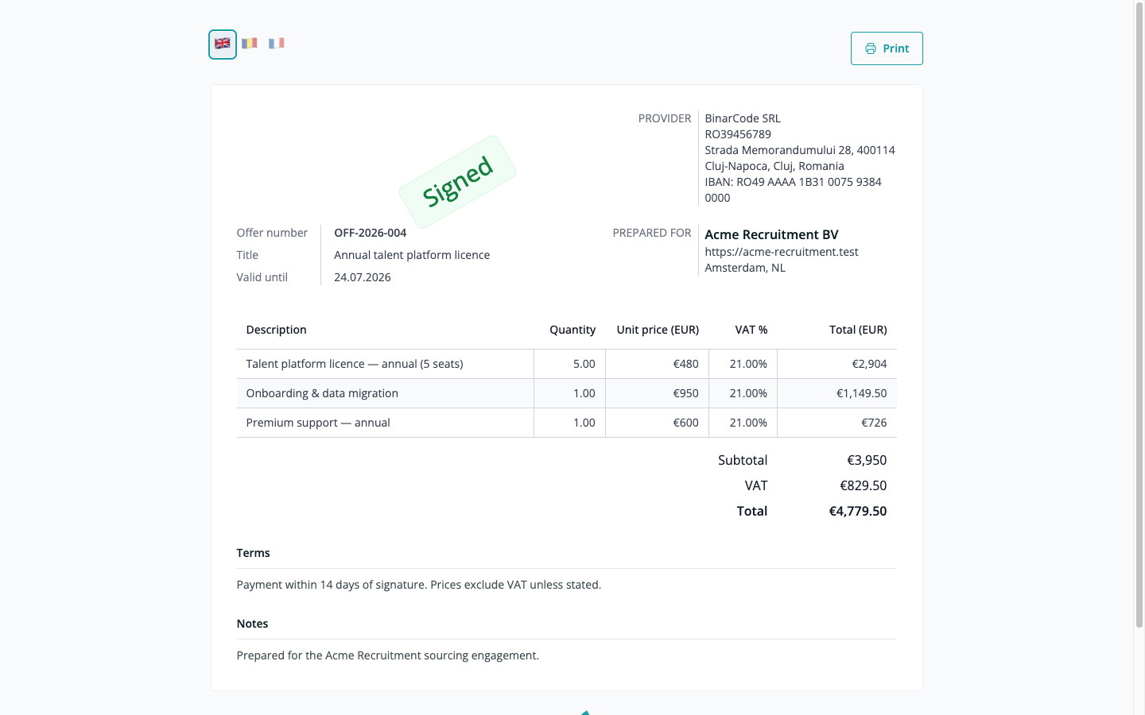
Task: Click the 'Total (EUR)' column header
Action: 858,330
